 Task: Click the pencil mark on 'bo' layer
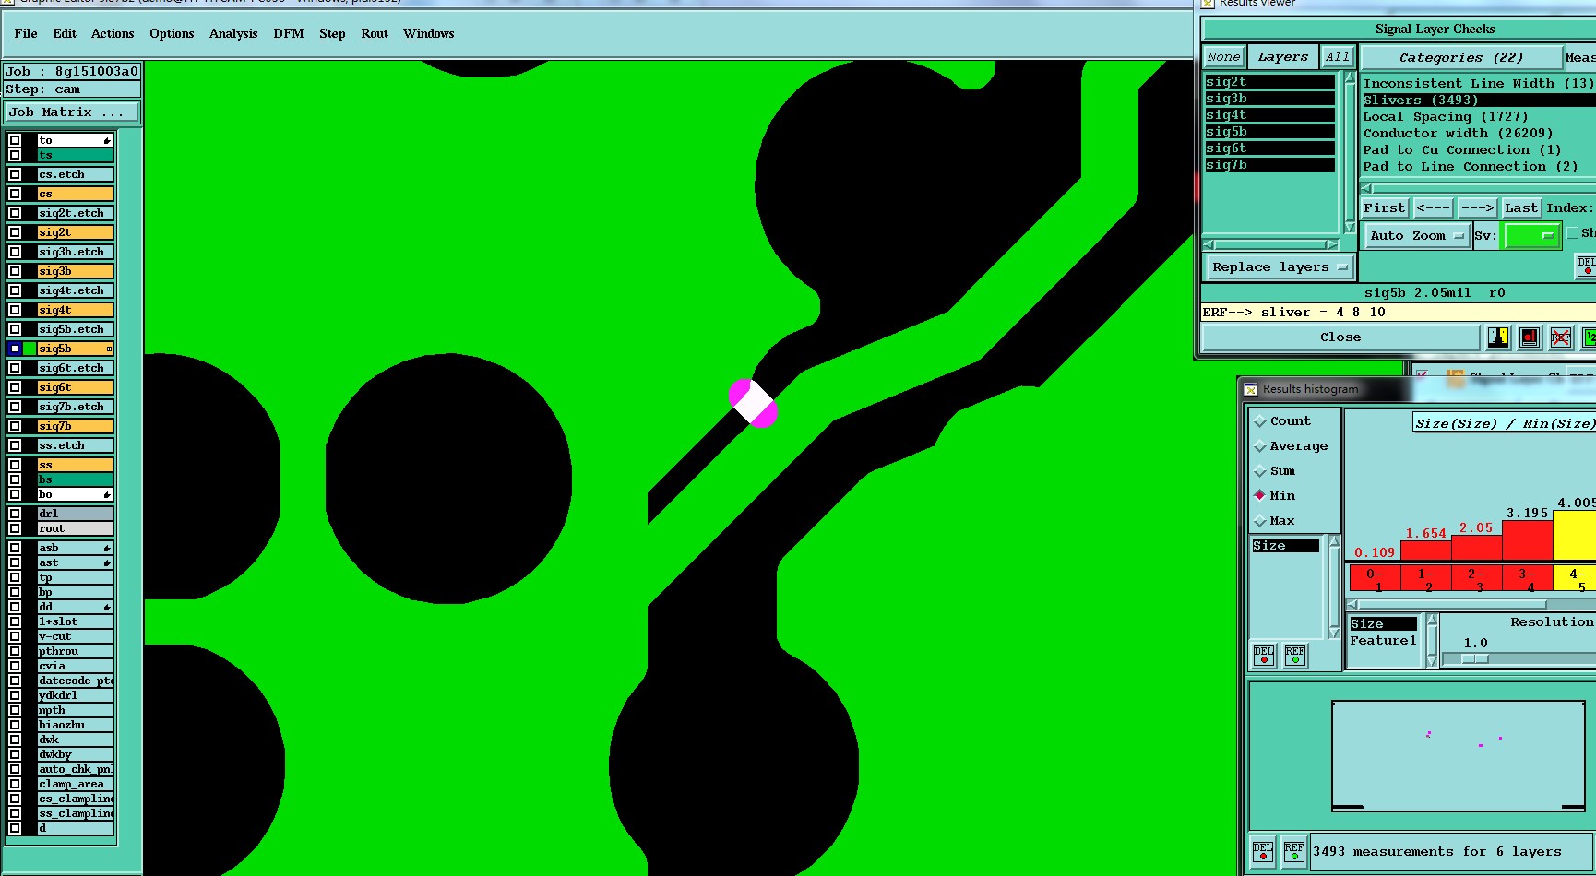(107, 495)
